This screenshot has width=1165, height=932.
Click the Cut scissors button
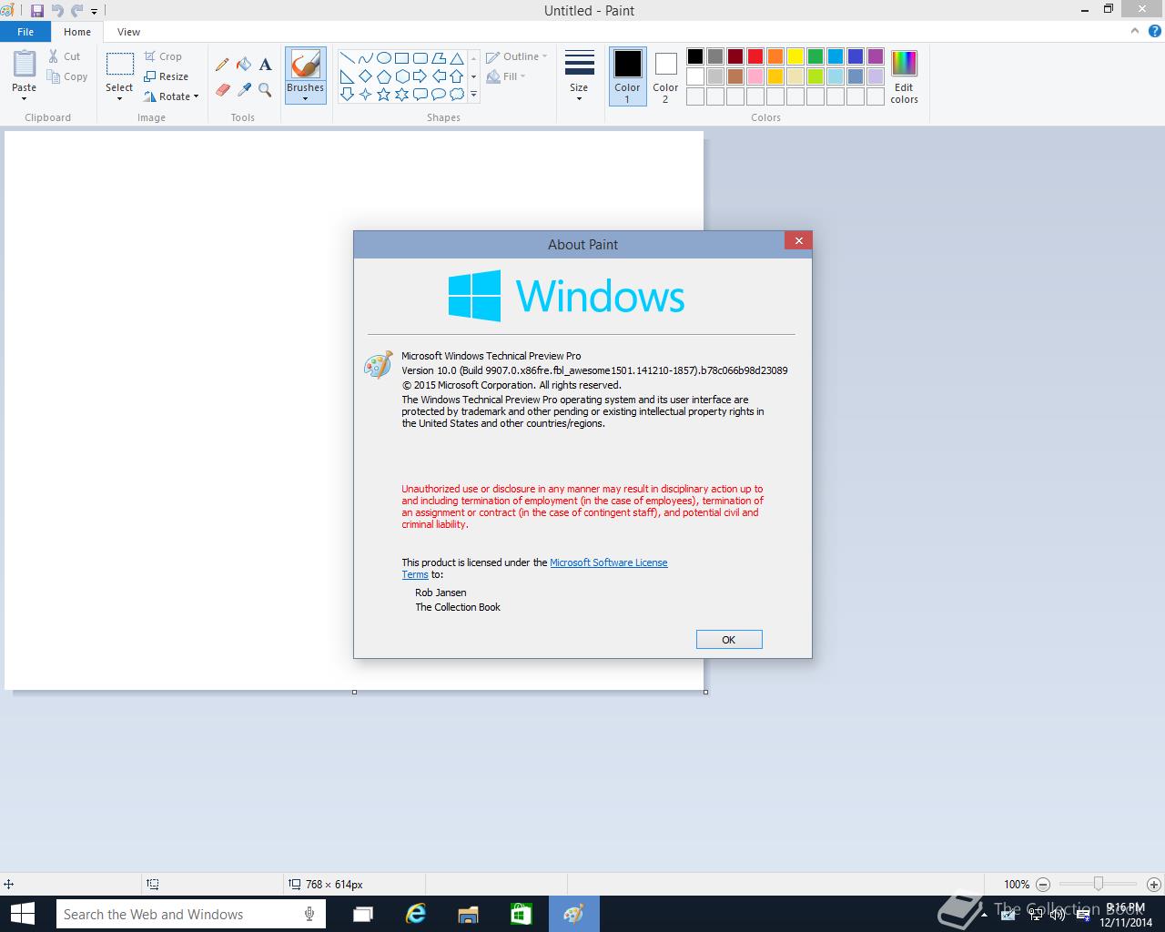[65, 56]
